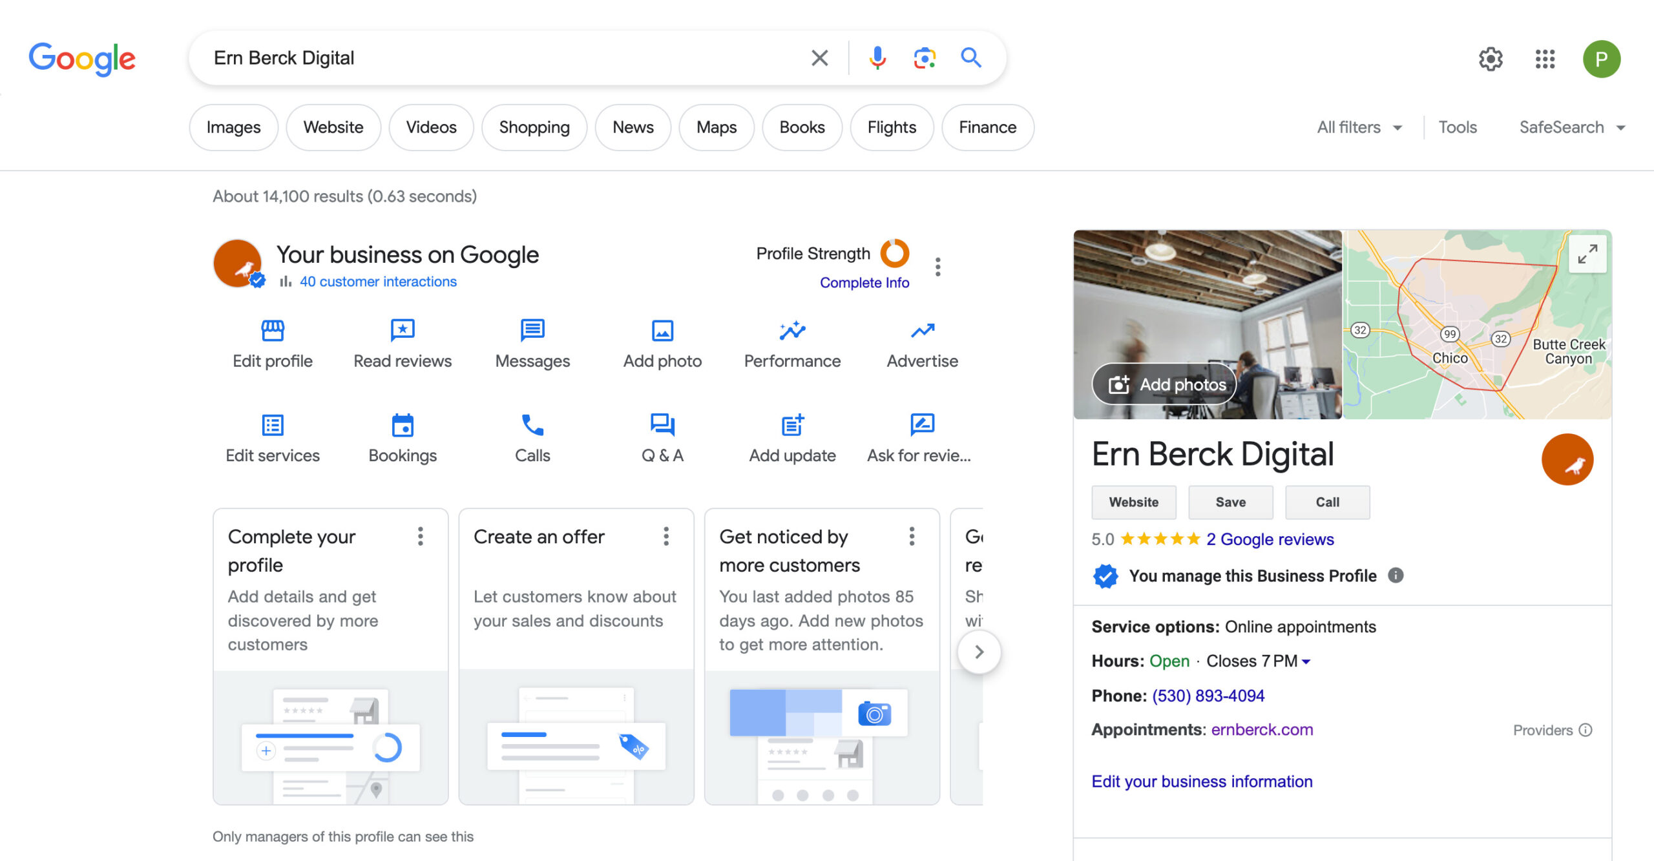1654x861 pixels.
Task: Expand hours next to Closes 7 PM
Action: [1306, 661]
